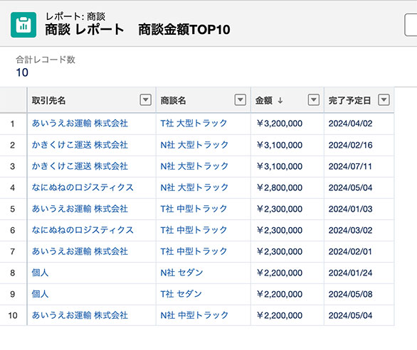Open なにぬねのロジスティクス link in row 6
The image size is (417, 350).
[83, 230]
